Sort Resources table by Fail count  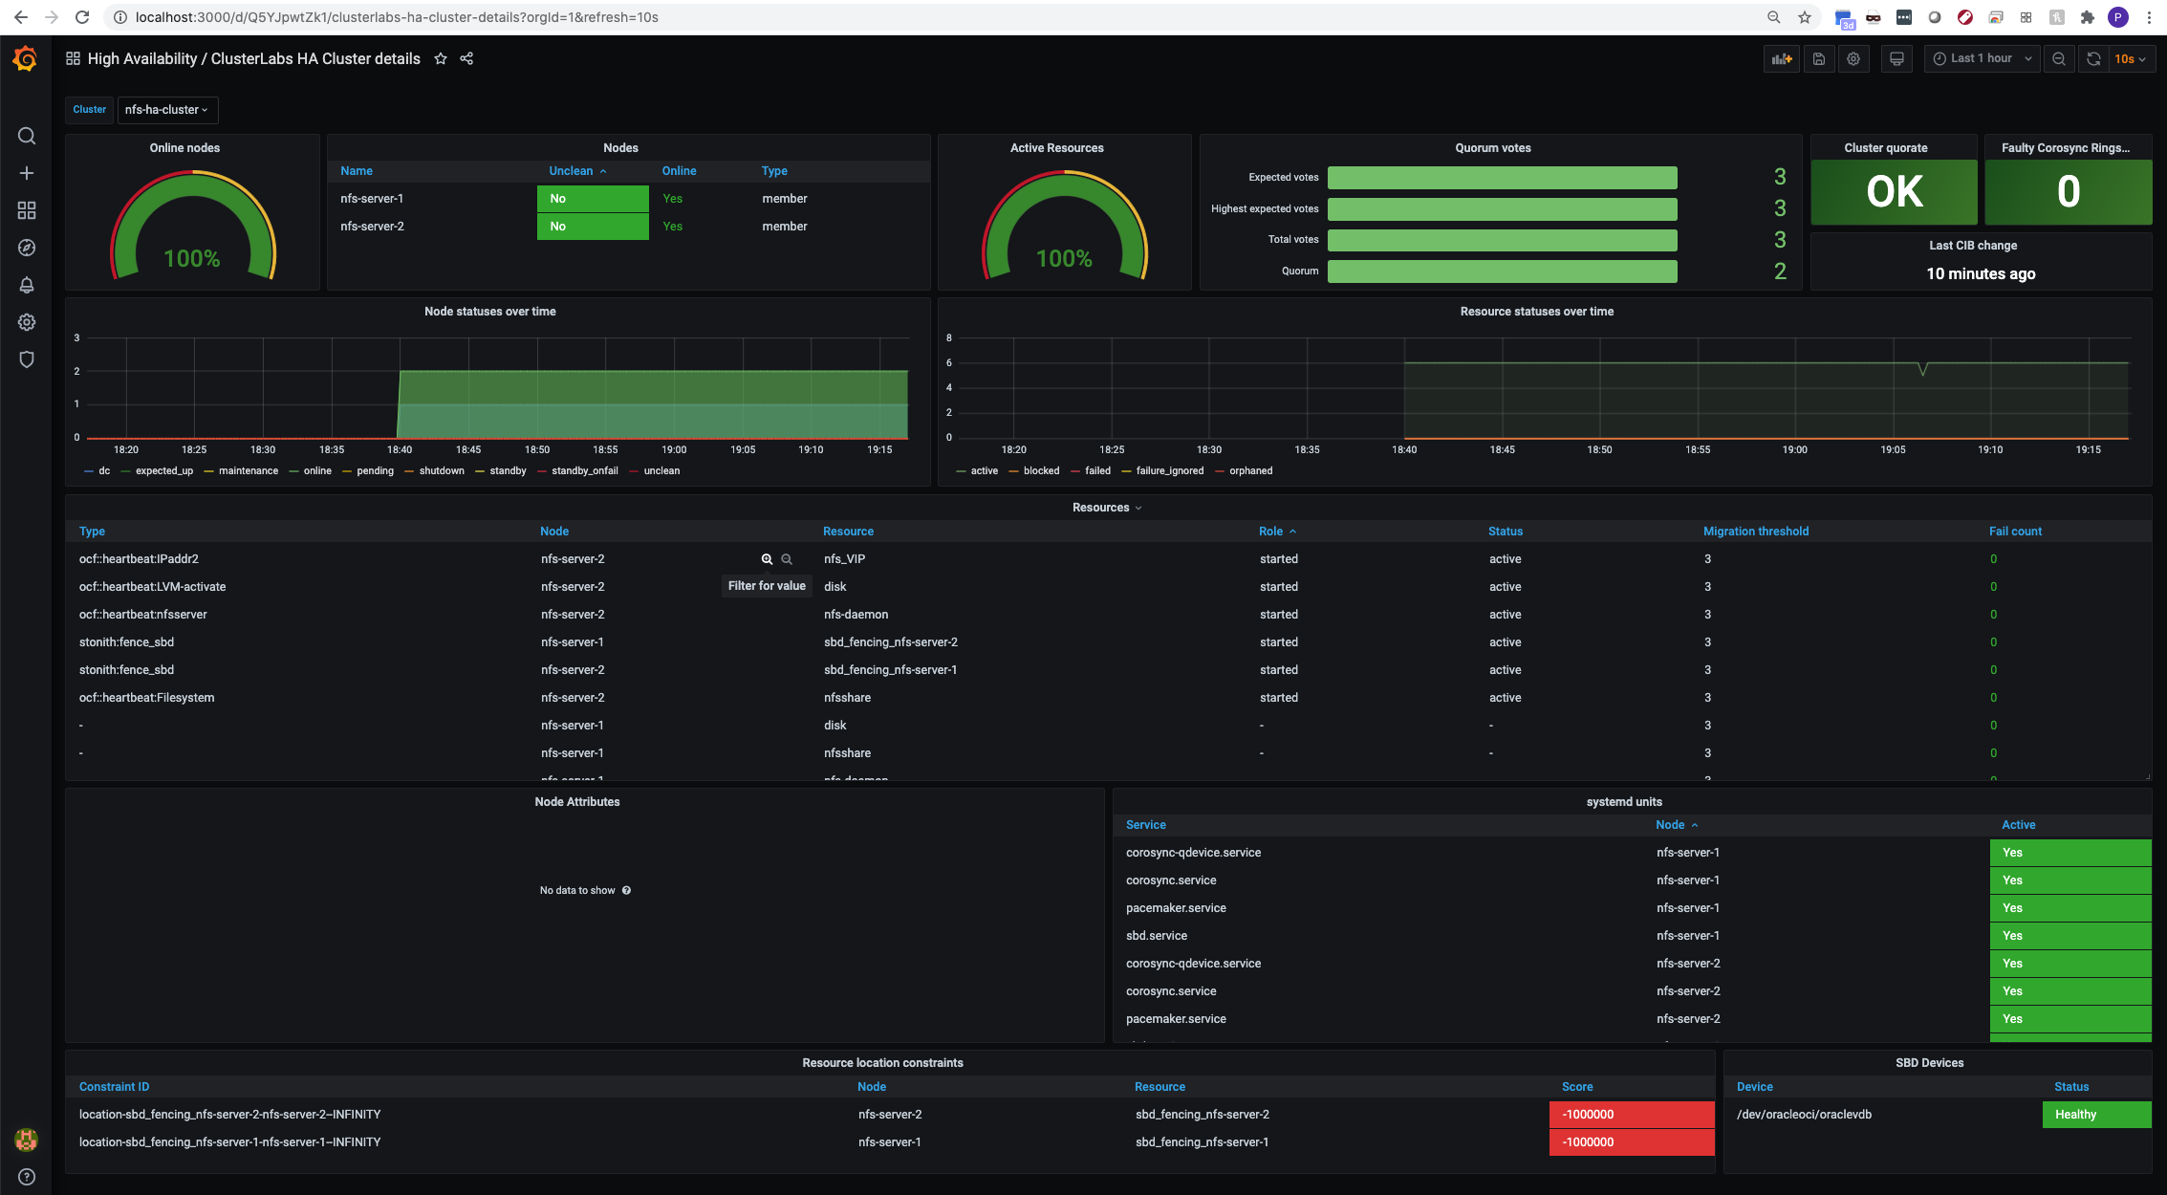coord(2015,532)
